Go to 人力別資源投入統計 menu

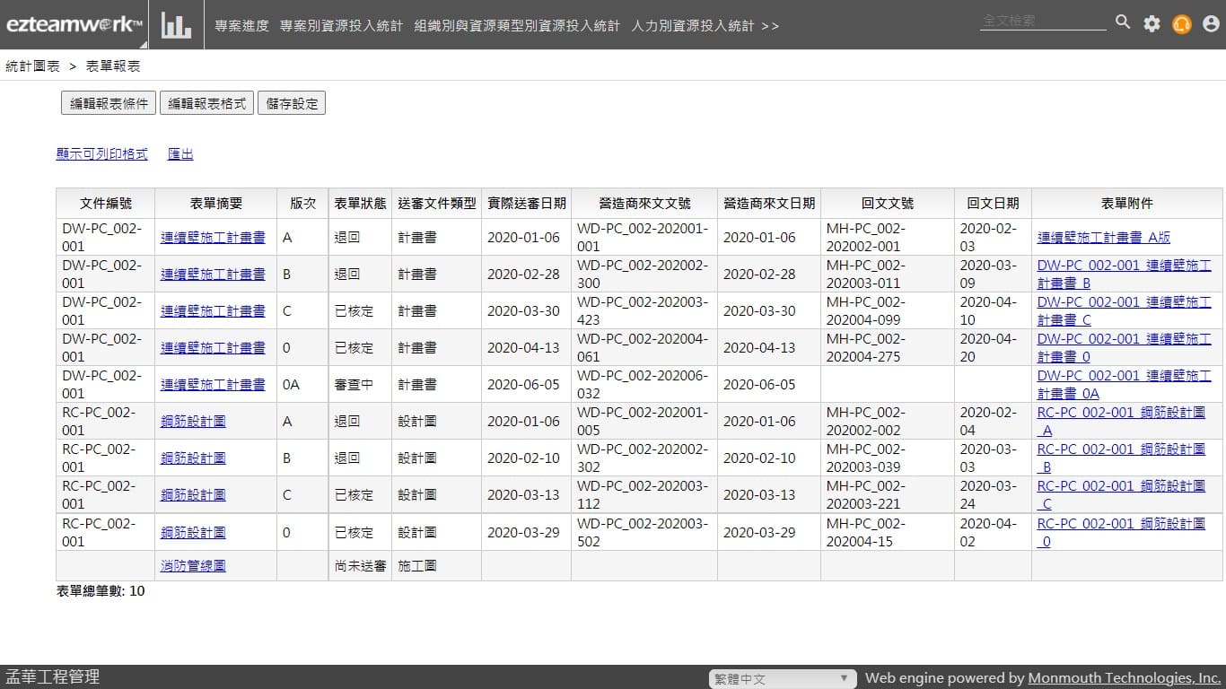(x=692, y=26)
